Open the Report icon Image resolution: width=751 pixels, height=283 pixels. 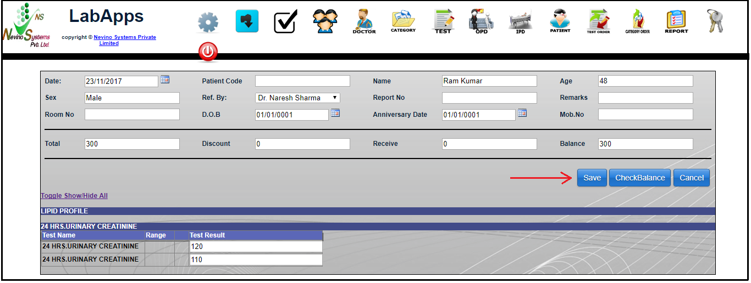pos(676,21)
